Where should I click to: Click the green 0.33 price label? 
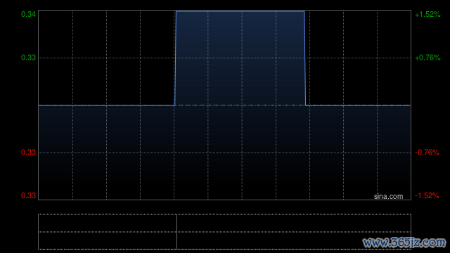(x=28, y=58)
